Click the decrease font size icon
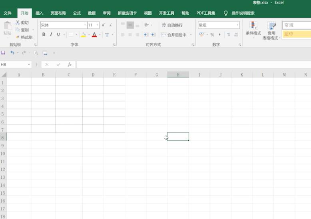 [x=111, y=25]
